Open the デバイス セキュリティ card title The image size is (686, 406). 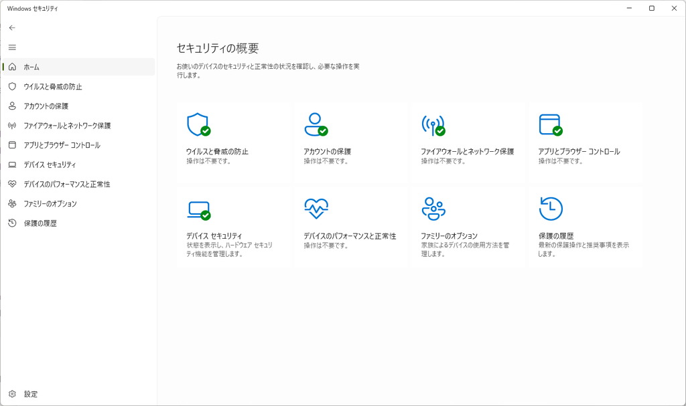pyautogui.click(x=214, y=236)
